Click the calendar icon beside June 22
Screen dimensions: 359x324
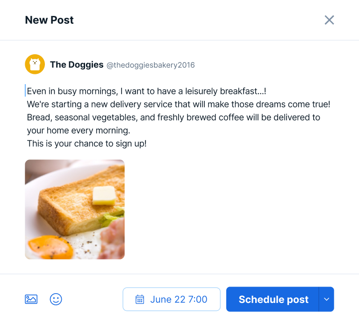[139, 300]
